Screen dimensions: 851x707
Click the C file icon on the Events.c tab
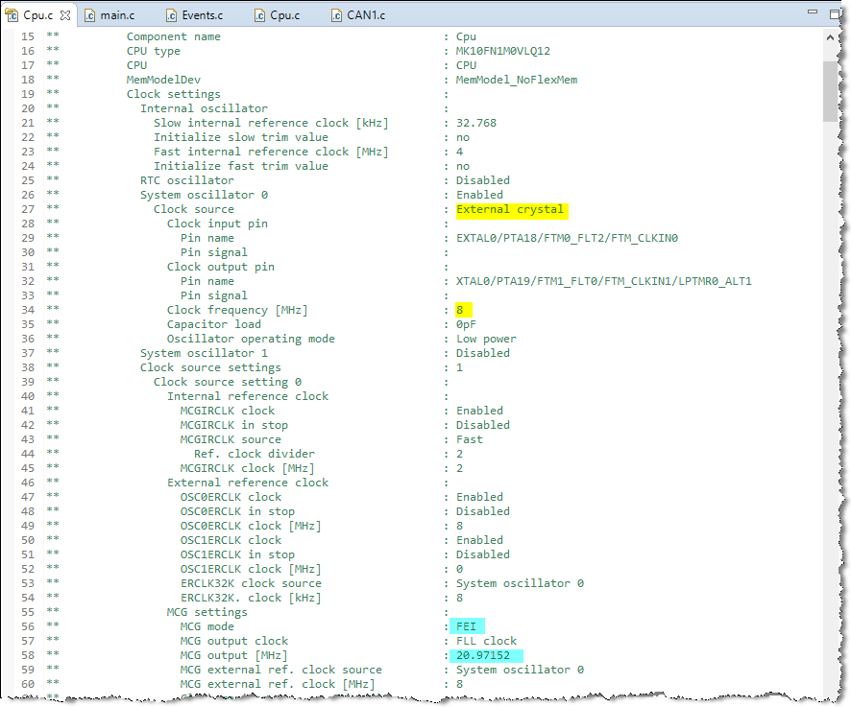[x=171, y=15]
